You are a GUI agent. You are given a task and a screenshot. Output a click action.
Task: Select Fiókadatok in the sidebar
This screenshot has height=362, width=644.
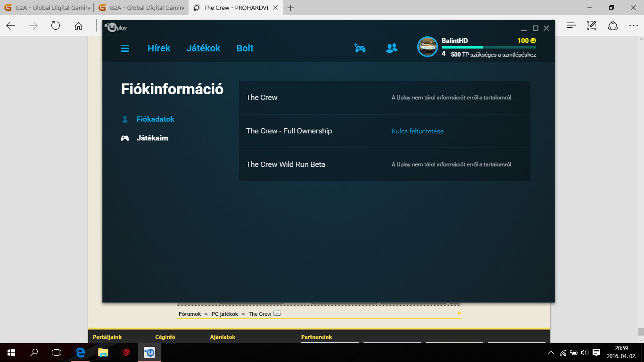(156, 119)
